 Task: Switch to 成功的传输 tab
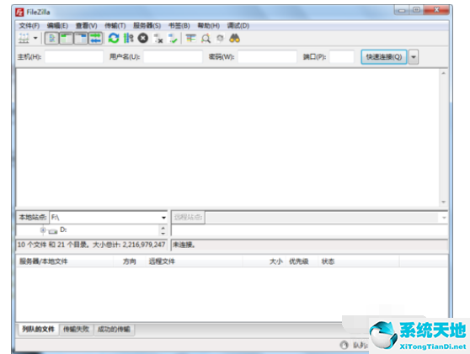[114, 329]
